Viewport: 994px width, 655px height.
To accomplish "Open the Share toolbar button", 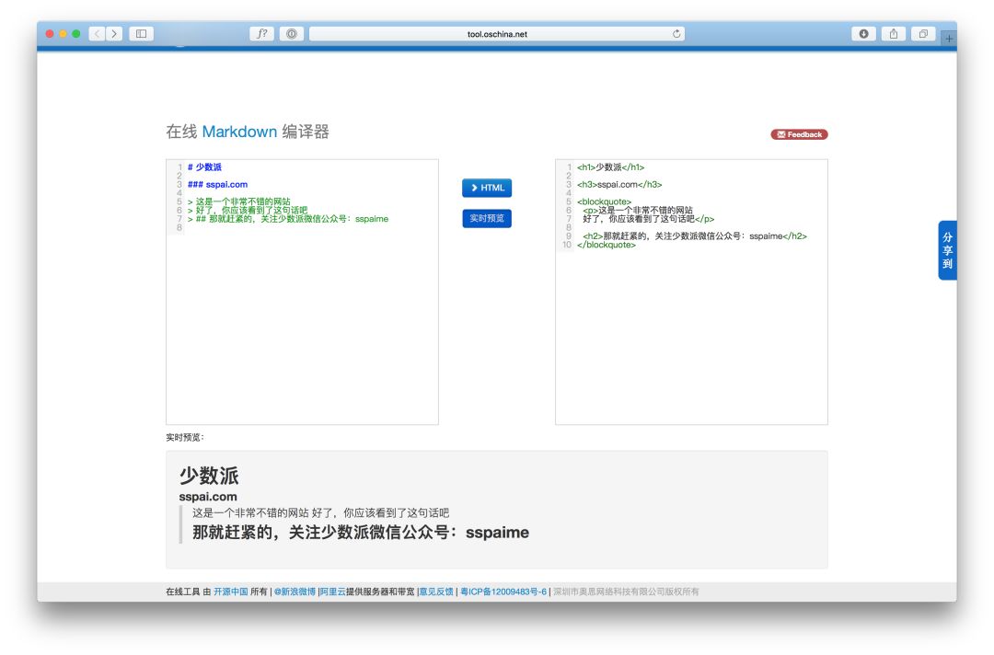I will [x=893, y=33].
